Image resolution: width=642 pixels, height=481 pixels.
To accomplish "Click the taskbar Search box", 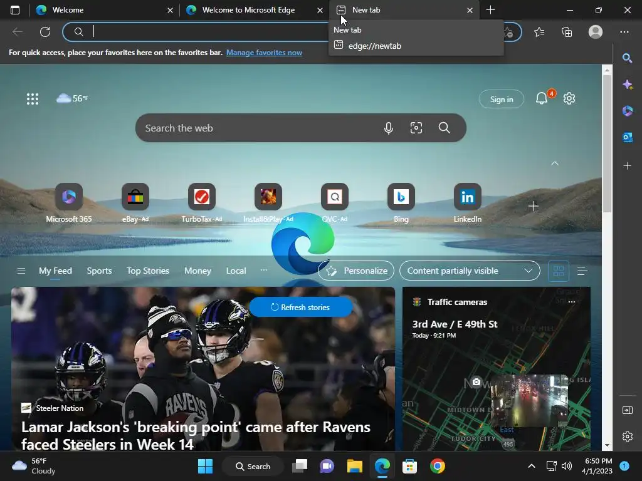I will pos(253,466).
